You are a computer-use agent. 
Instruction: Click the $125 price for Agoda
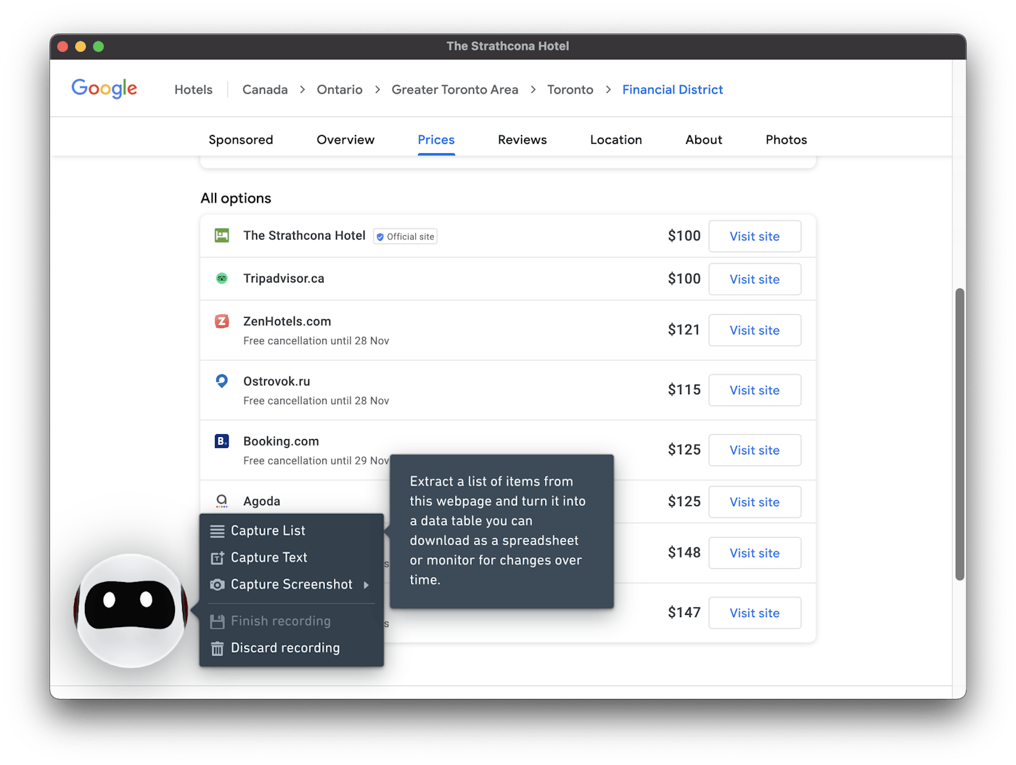click(684, 502)
